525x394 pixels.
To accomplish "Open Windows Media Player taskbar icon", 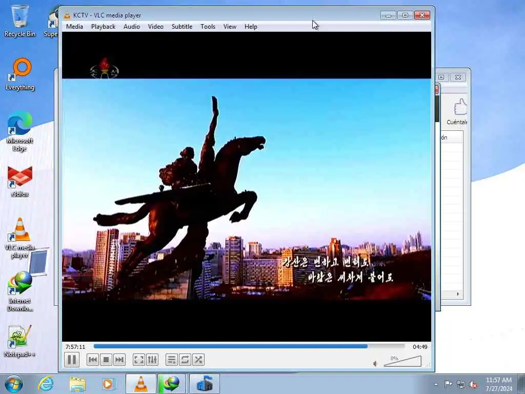I will (x=109, y=384).
